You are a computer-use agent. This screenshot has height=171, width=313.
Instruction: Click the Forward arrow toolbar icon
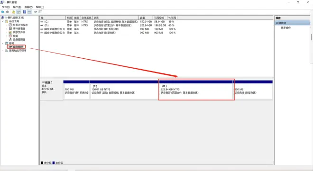pos(8,12)
